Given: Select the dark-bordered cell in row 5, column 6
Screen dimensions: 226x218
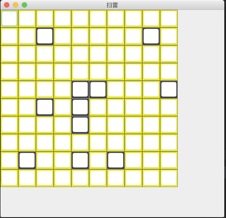Looking at the screenshot, I should click(98, 90).
